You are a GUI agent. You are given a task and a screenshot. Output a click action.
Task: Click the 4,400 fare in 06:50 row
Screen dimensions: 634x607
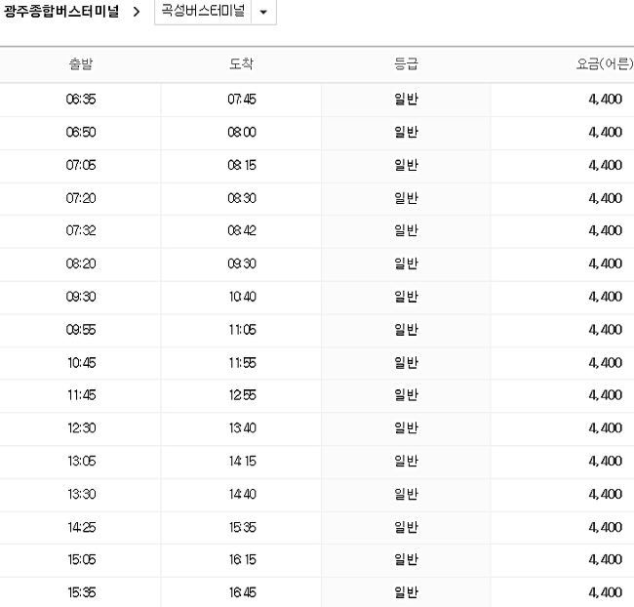[x=606, y=133]
